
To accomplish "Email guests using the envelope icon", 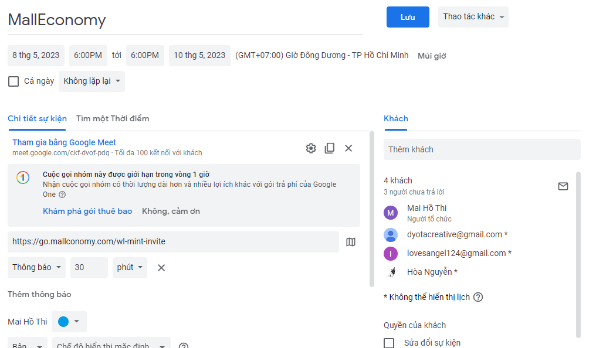I will pos(563,186).
